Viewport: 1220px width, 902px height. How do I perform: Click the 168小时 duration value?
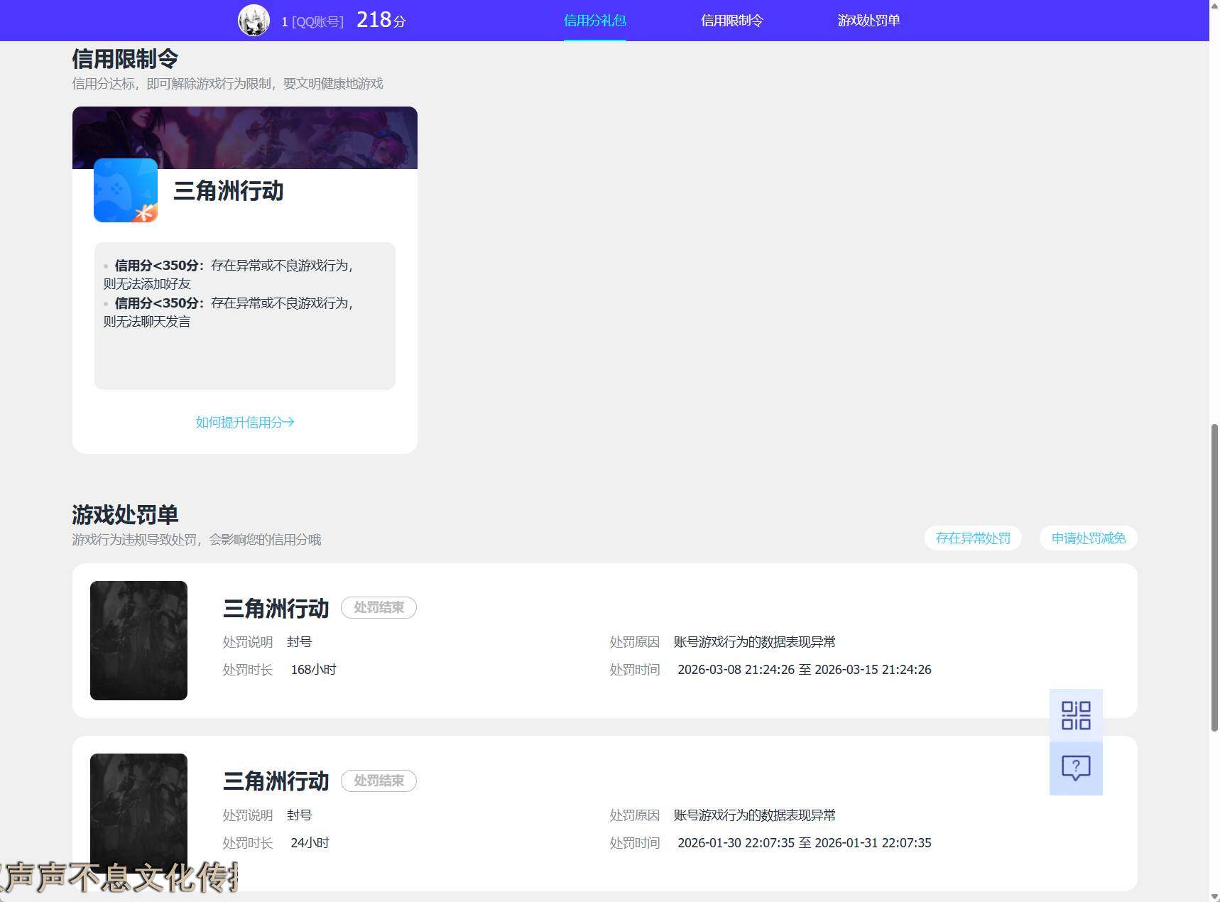pos(313,669)
